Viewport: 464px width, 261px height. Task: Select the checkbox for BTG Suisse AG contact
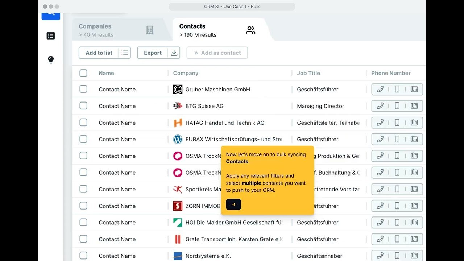[x=83, y=106]
